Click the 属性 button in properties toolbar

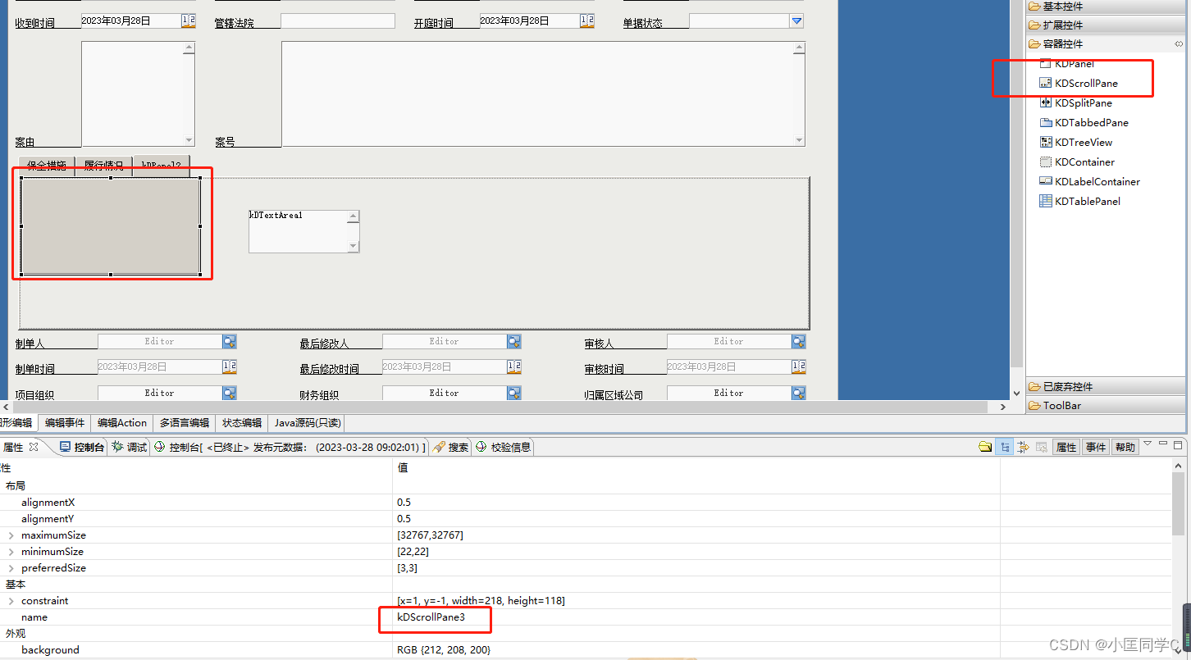pyautogui.click(x=1066, y=447)
